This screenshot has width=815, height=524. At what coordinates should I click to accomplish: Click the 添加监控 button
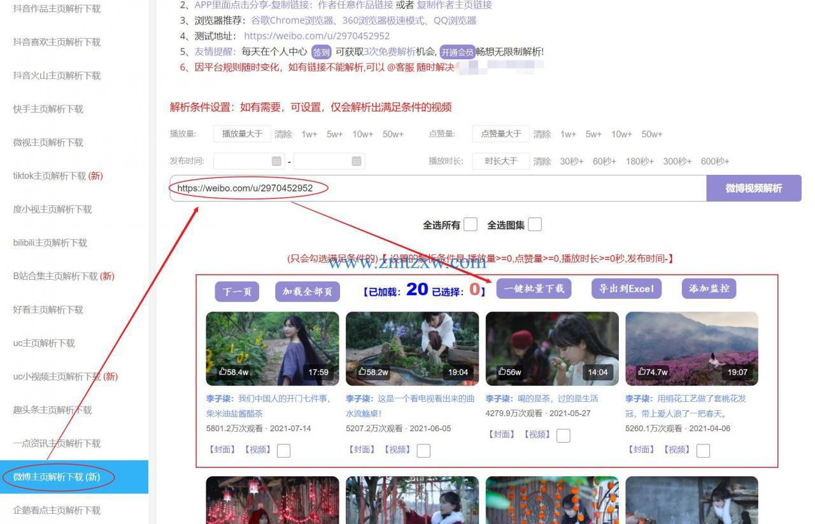(709, 289)
